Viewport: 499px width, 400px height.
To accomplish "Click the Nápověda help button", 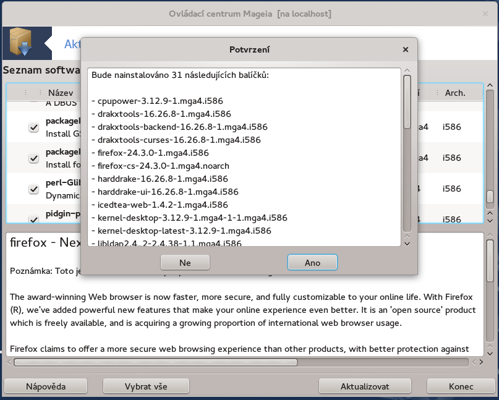I will point(46,386).
